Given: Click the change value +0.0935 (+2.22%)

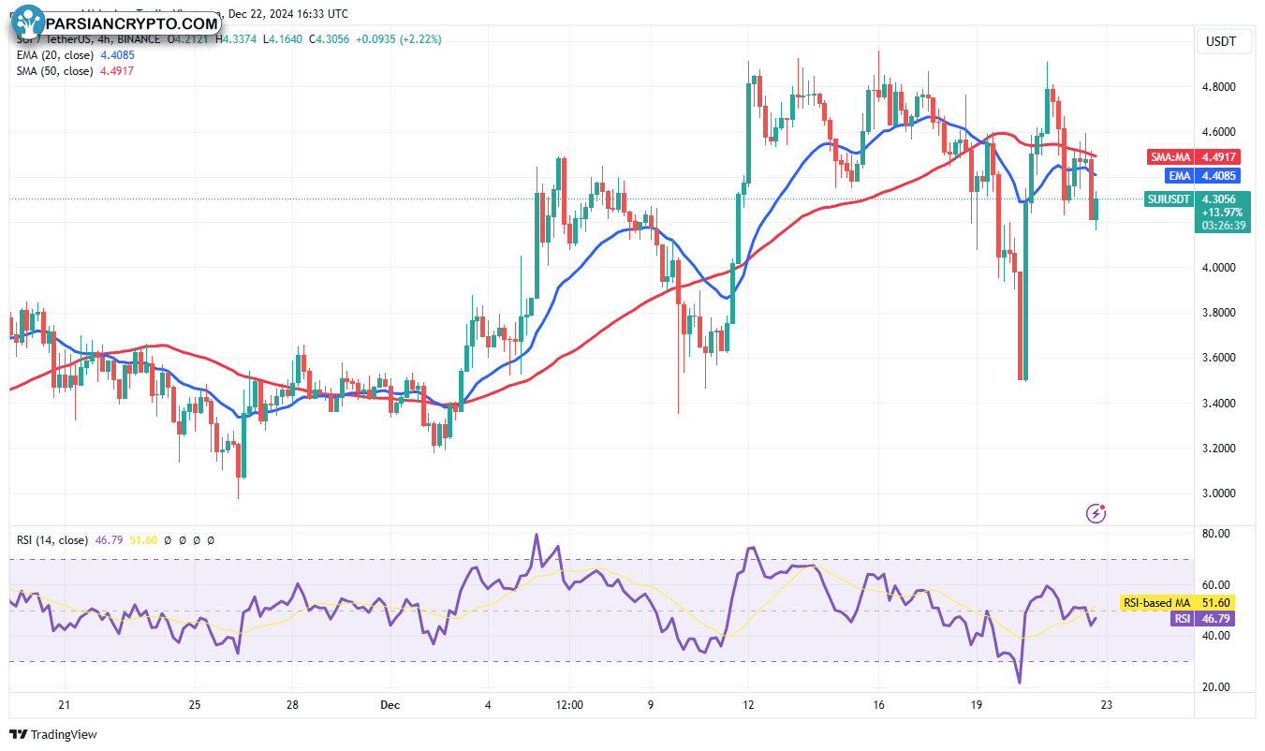Looking at the screenshot, I should (400, 39).
